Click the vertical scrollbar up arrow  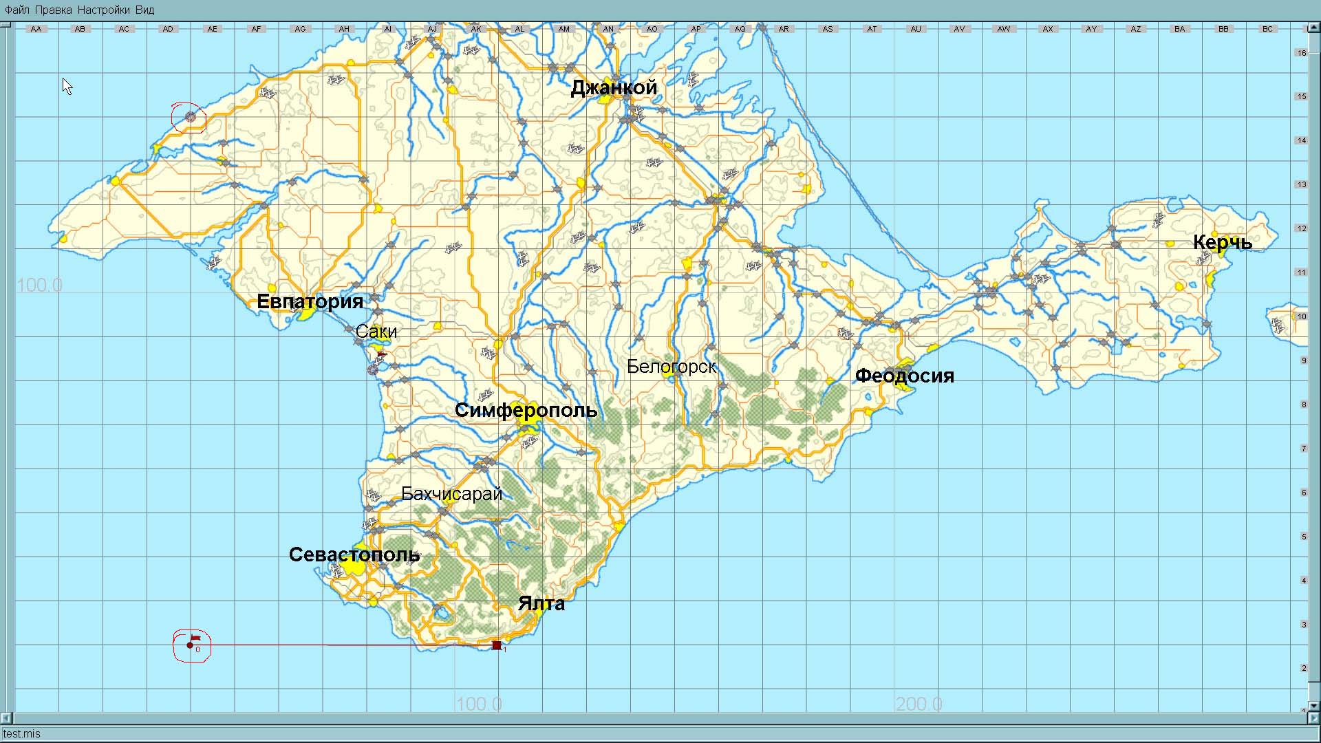tap(1313, 28)
